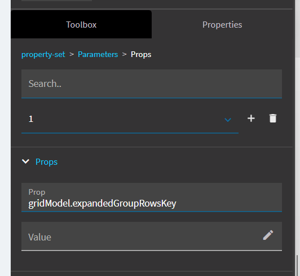Edit the gridModel.expandedGroupRowsKey Prop field

click(152, 198)
